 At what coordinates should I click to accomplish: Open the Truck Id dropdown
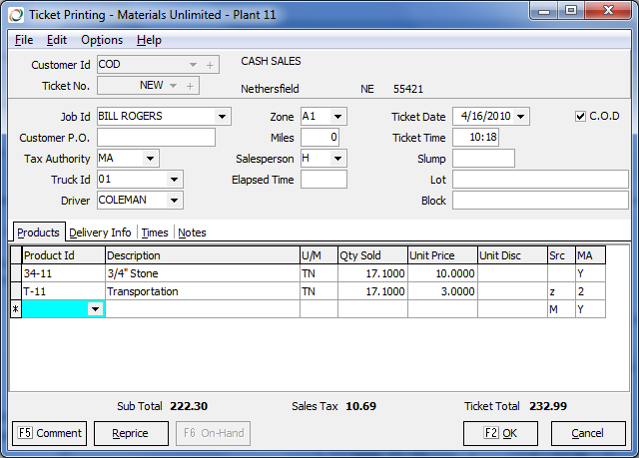175,180
